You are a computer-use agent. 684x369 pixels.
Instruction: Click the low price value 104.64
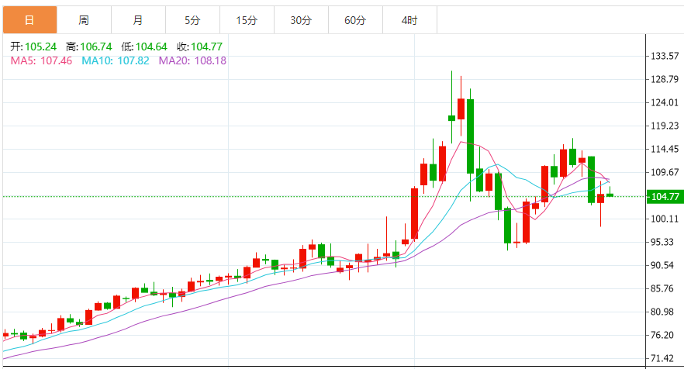point(151,47)
